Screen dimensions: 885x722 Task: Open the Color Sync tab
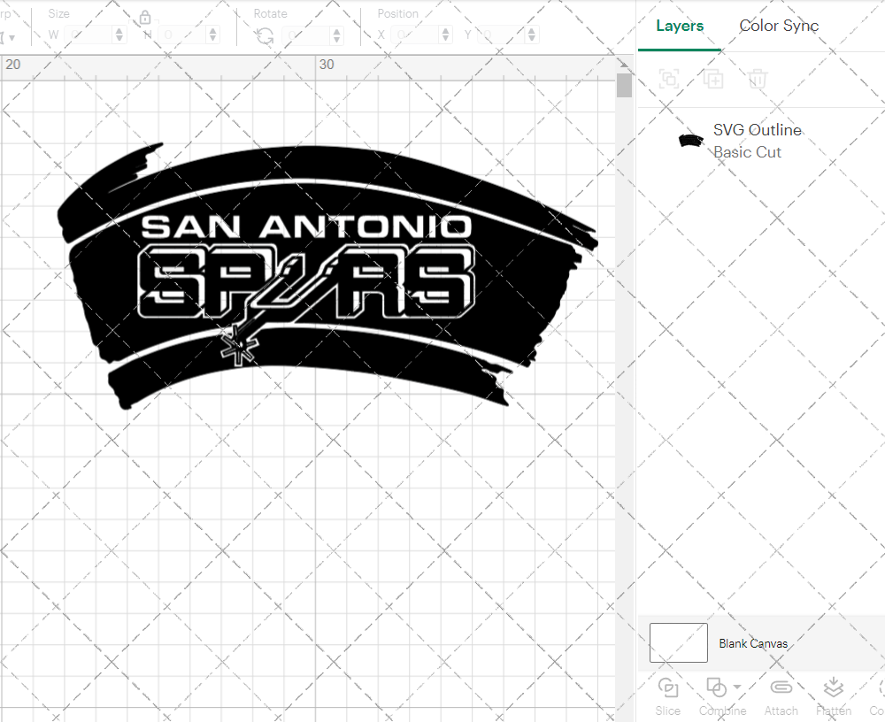(x=779, y=26)
